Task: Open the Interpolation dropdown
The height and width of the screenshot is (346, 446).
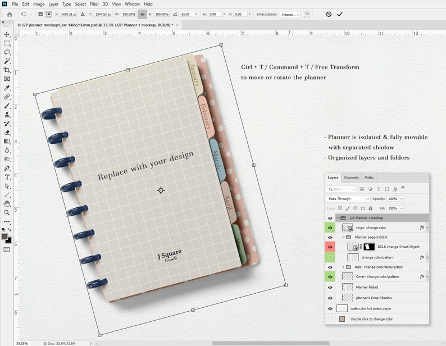Action: point(289,15)
